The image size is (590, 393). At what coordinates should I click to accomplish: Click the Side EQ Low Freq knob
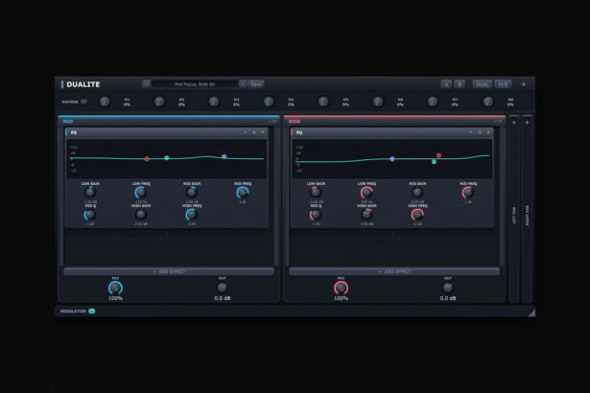pos(366,192)
